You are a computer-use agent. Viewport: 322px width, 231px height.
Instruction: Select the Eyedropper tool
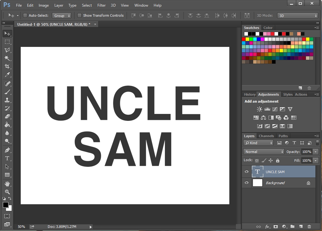(7, 75)
